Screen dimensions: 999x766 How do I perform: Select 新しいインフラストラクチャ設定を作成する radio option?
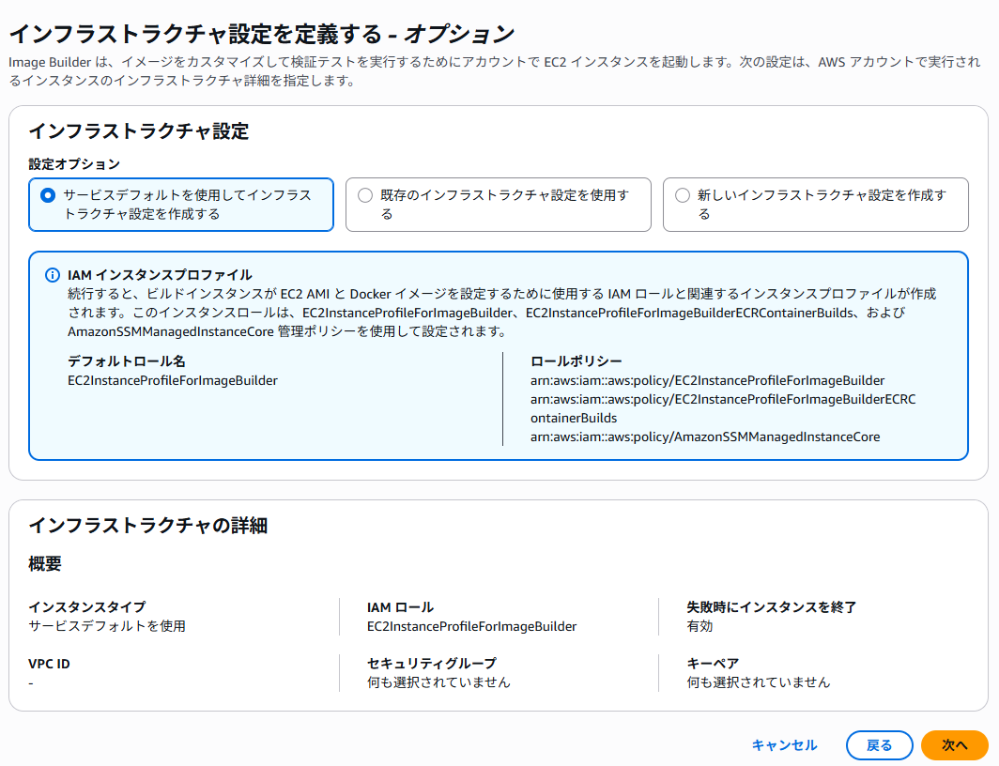(683, 195)
